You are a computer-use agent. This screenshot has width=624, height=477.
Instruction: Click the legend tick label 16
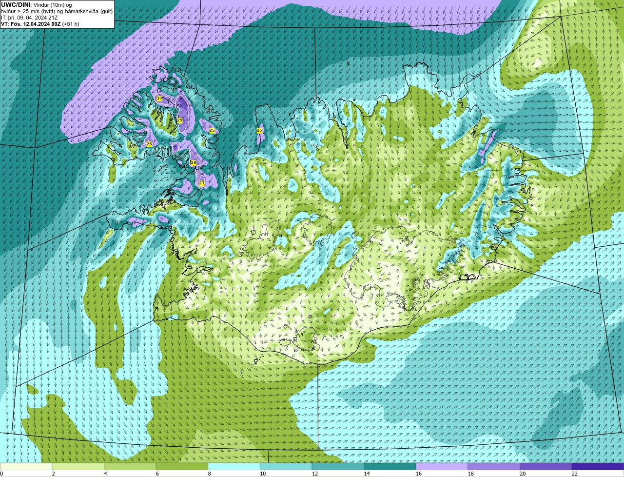tap(419, 474)
